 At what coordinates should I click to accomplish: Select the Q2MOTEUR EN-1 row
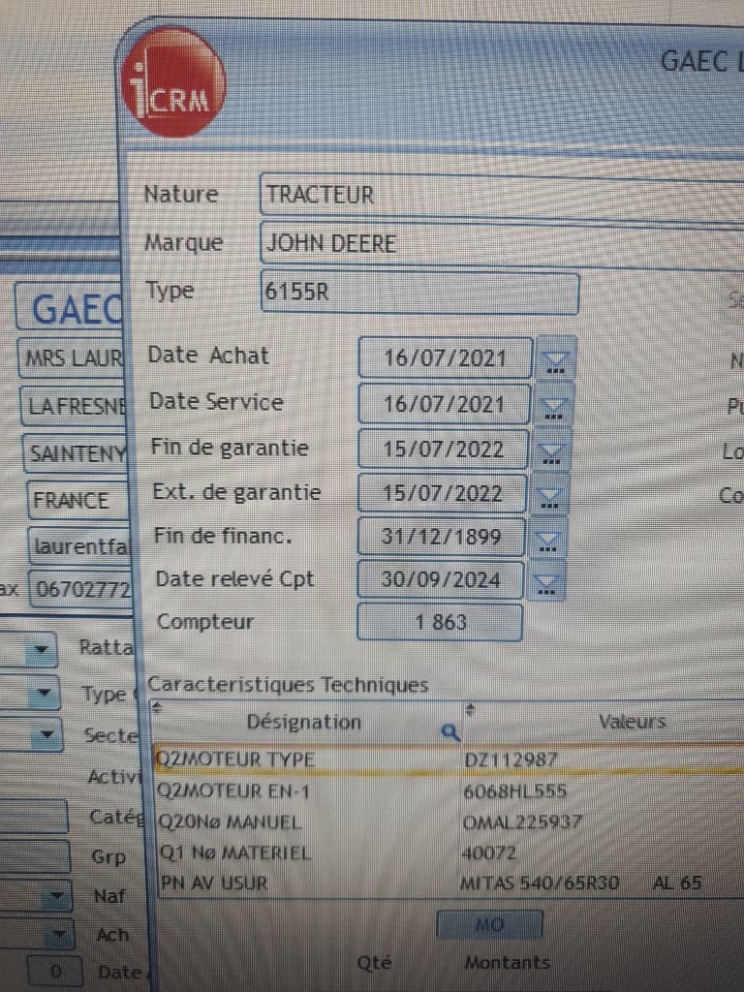click(448, 791)
